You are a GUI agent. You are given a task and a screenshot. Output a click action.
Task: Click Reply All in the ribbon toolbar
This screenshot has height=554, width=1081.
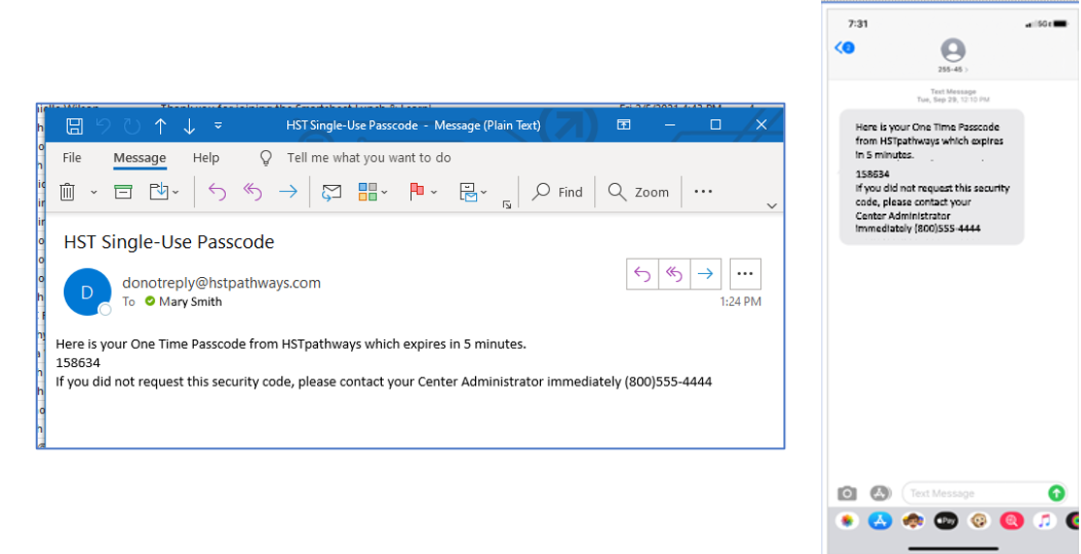pyautogui.click(x=253, y=192)
